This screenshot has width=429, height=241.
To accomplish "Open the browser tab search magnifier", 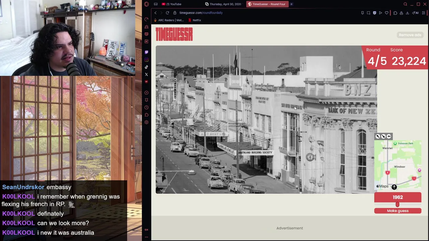I will click(x=405, y=4).
